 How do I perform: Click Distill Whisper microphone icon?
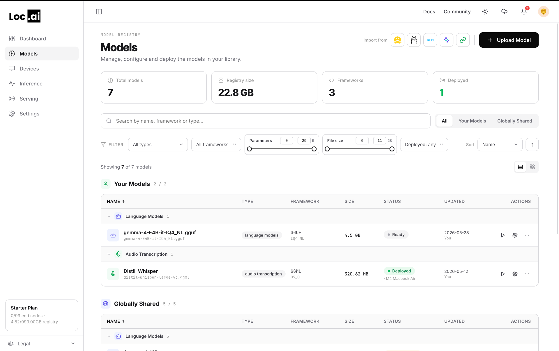(x=113, y=274)
